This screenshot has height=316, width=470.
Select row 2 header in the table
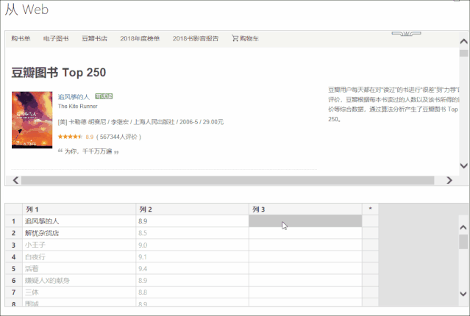point(13,233)
